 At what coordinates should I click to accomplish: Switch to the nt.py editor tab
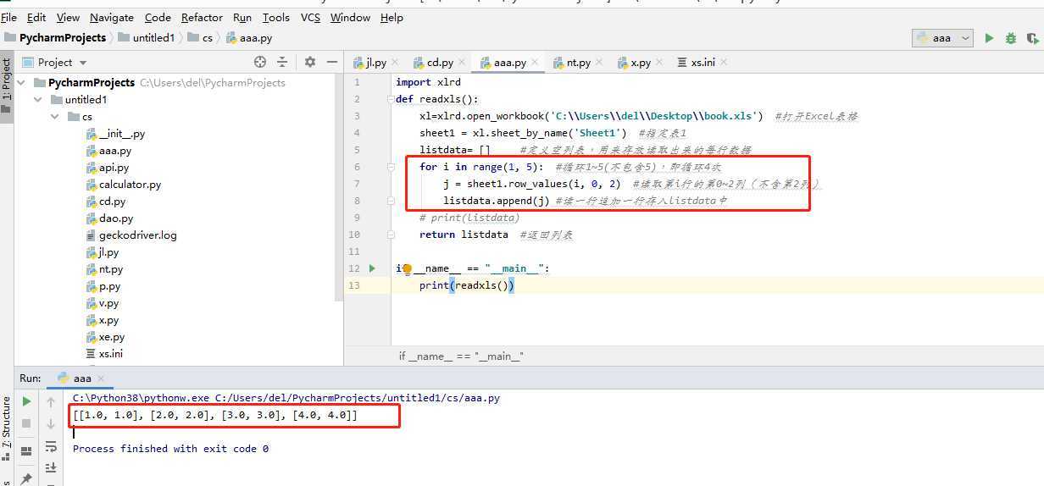[578, 63]
